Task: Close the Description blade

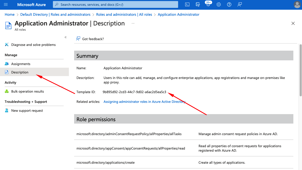Action: tap(293, 23)
